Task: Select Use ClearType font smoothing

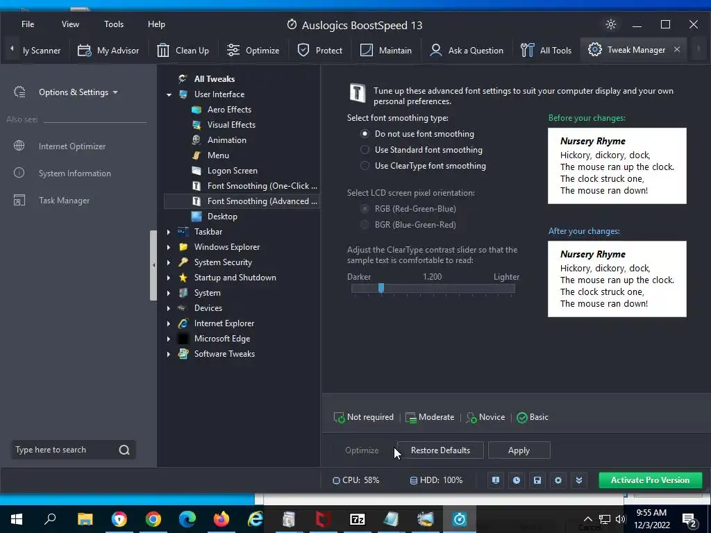Action: (423, 166)
